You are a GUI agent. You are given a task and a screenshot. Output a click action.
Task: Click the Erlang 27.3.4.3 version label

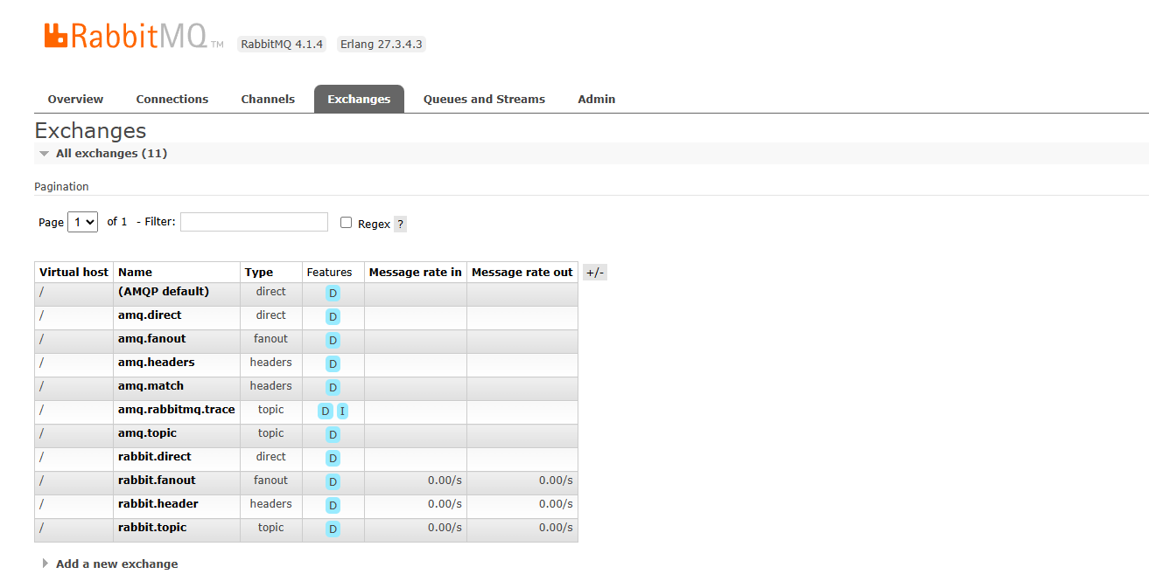(x=382, y=44)
